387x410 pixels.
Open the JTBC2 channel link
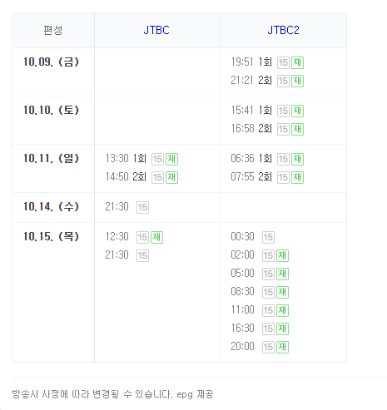pyautogui.click(x=283, y=30)
